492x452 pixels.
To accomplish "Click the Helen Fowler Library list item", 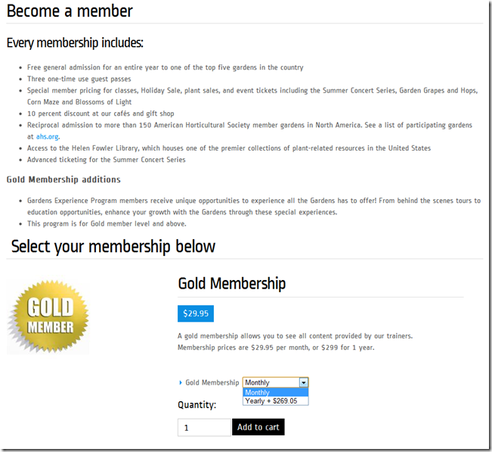I will coord(229,148).
